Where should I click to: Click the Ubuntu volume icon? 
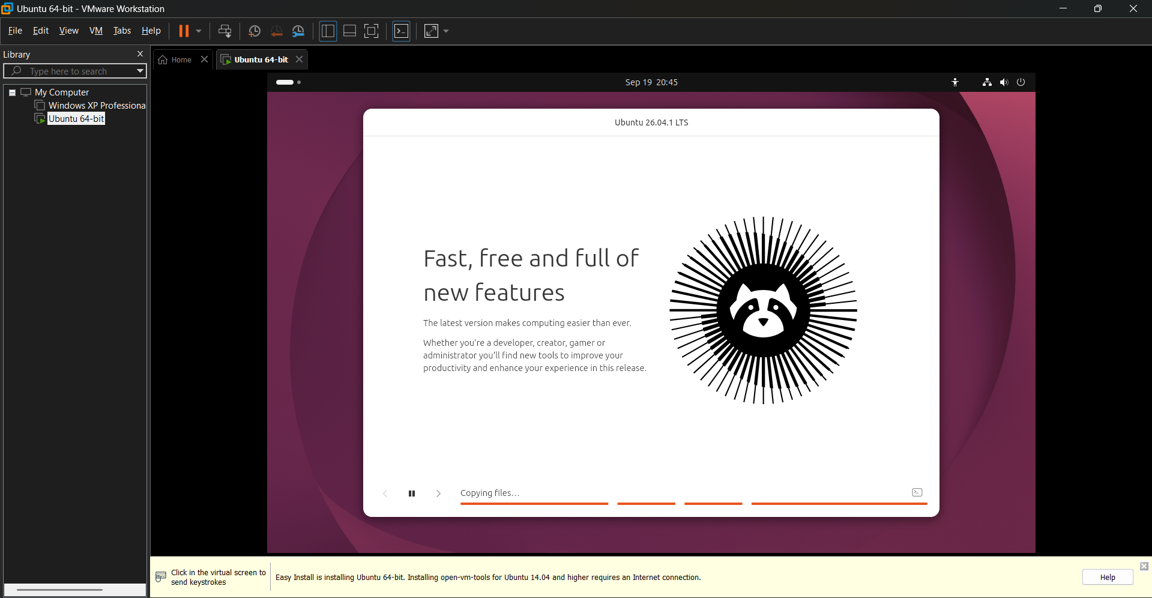[x=1004, y=82]
